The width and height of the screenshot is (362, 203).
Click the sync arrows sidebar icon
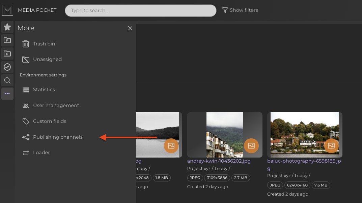(x=7, y=67)
